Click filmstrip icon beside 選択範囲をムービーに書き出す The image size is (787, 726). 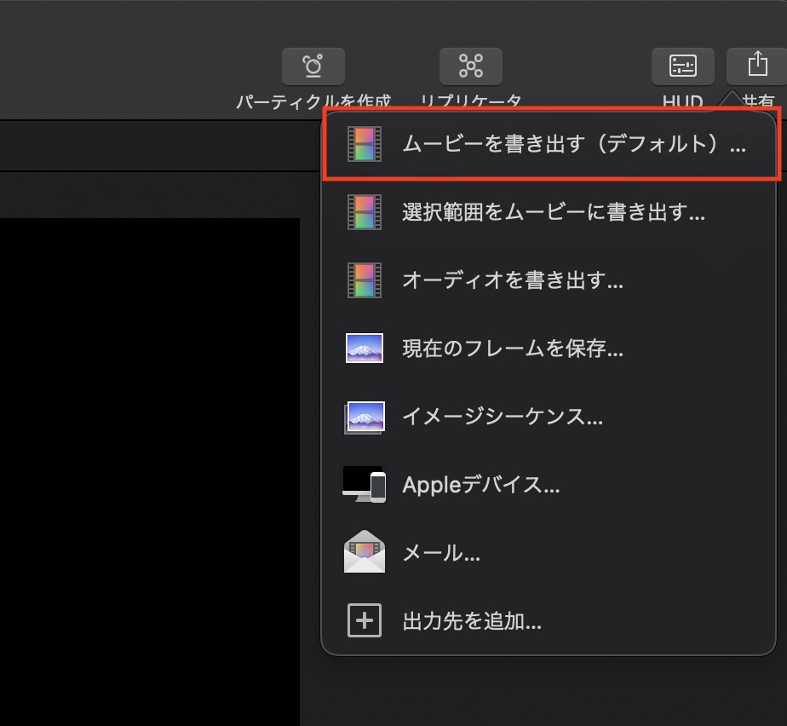click(x=365, y=212)
